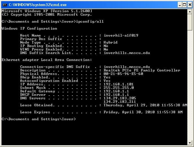This screenshot has height=147, width=194.
Task: Click the scroll up arrow
Action: point(190,12)
